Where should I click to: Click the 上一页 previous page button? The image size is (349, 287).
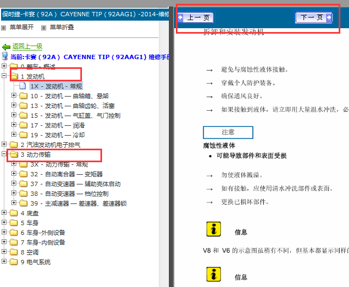point(196,17)
